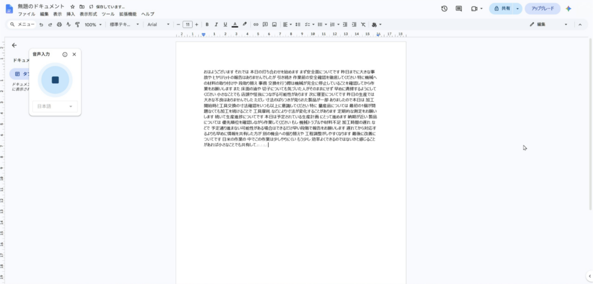Open the 100% zoom dropdown
Viewport: 593px width, 284px height.
[93, 24]
